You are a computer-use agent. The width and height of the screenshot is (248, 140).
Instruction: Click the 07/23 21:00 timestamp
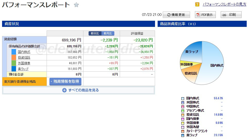(152, 15)
